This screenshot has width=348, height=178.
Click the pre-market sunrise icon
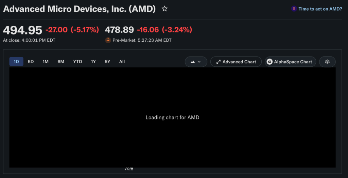coord(108,40)
